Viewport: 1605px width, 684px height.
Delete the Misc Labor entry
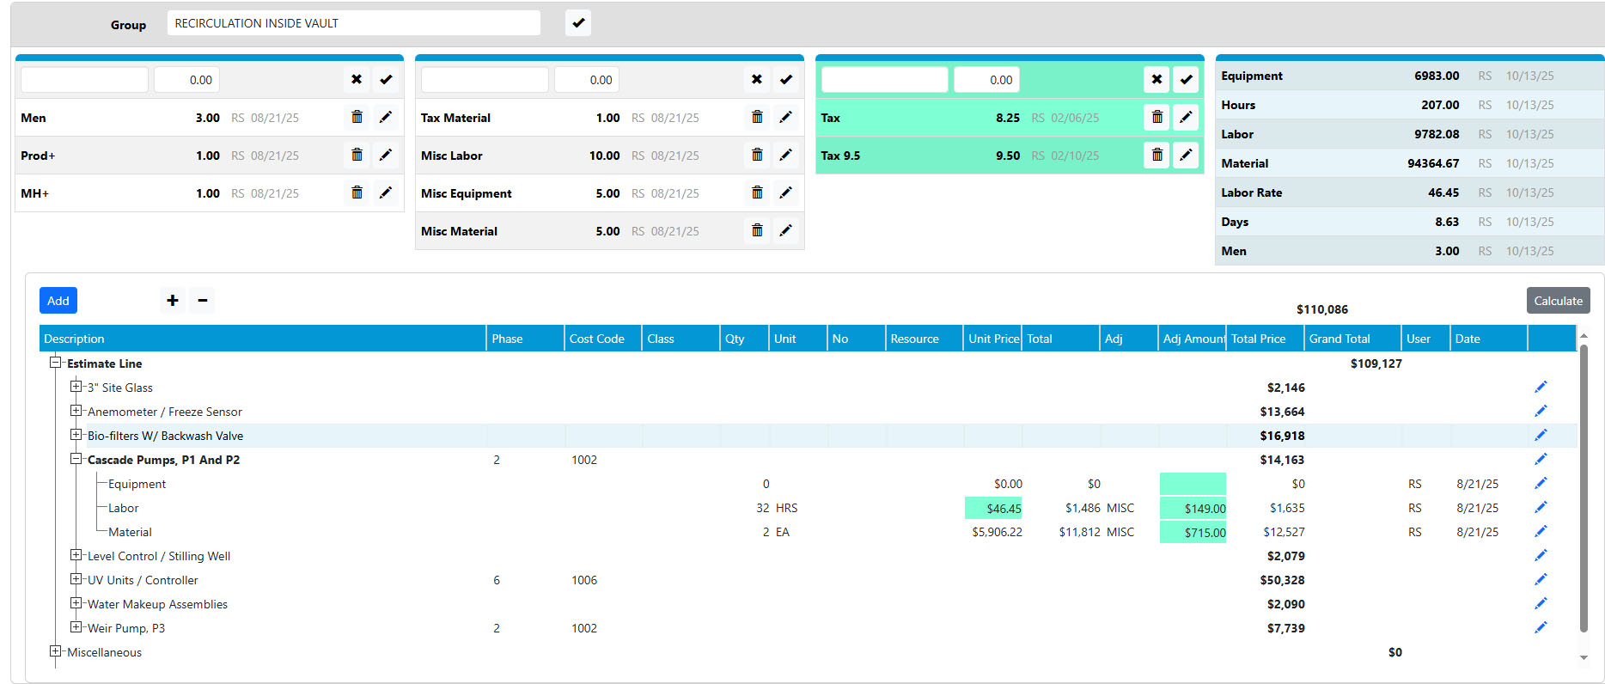click(757, 156)
